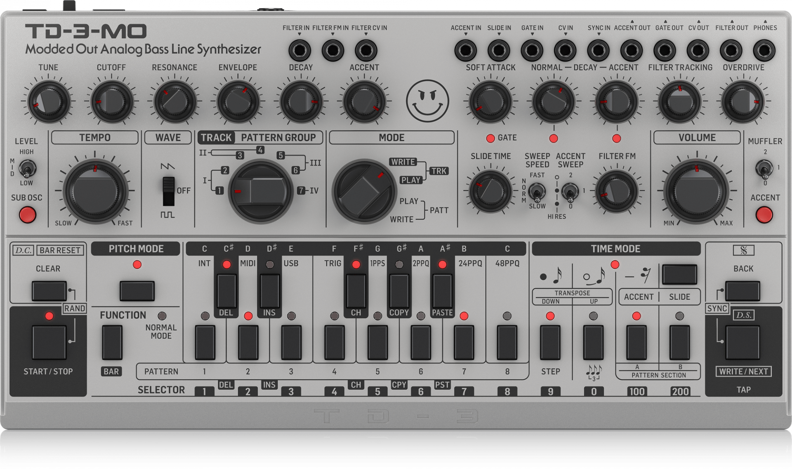This screenshot has height=469, width=792.
Task: Click the FILTER TRACKING knob
Action: tap(680, 102)
